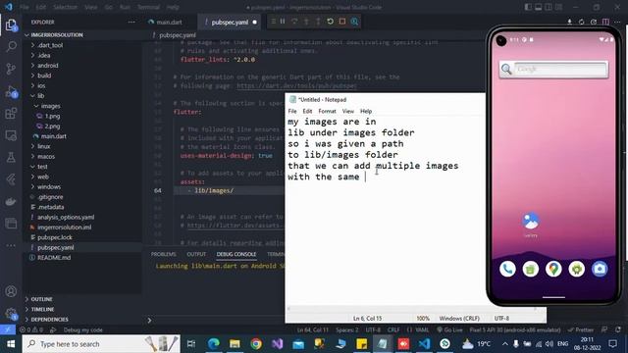Open the Notepad View menu
The height and width of the screenshot is (353, 628).
(348, 111)
